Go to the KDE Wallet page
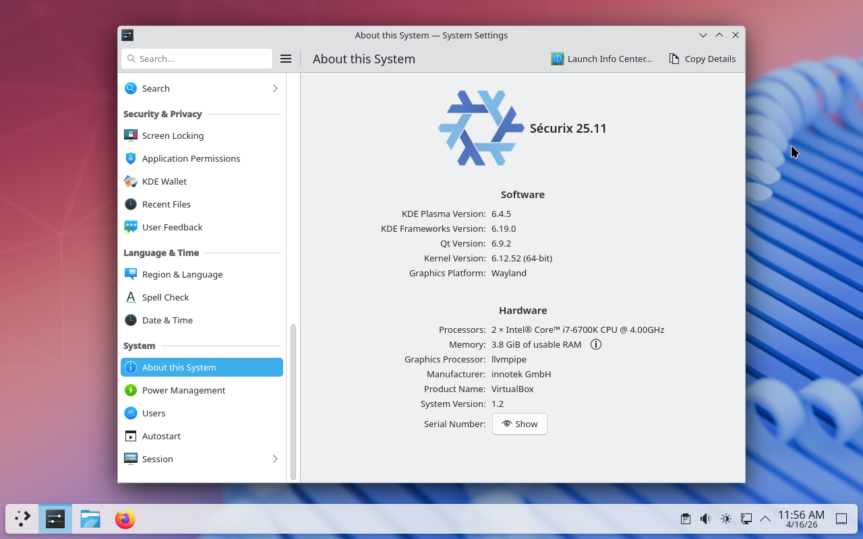Viewport: 863px width, 539px height. tap(165, 181)
